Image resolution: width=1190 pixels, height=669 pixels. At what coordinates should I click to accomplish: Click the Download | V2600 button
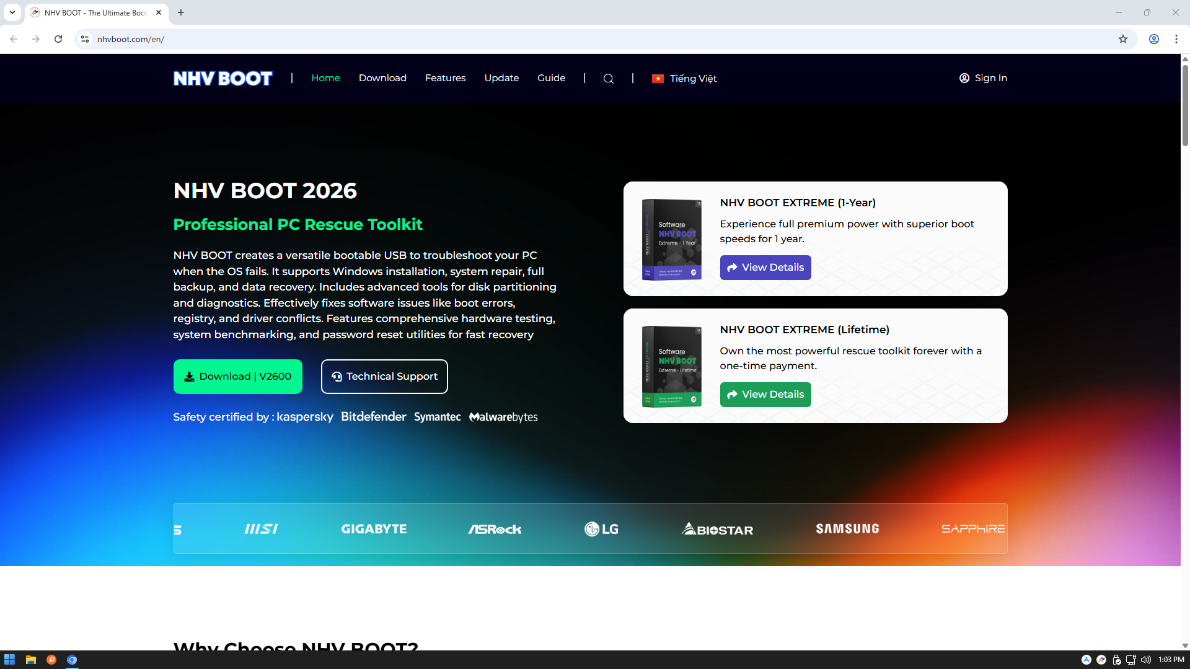238,377
